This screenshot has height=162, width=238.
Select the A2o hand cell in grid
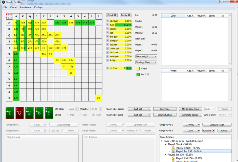click(x=16, y=98)
